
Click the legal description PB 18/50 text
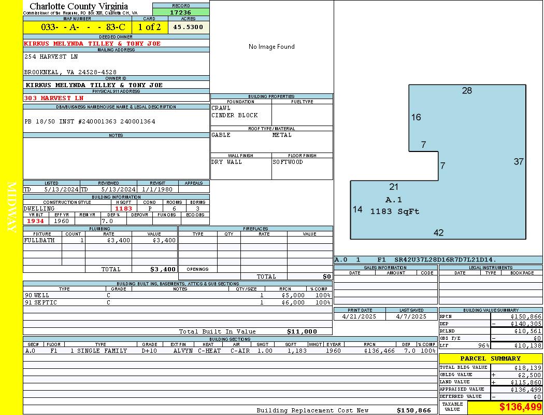pos(90,121)
